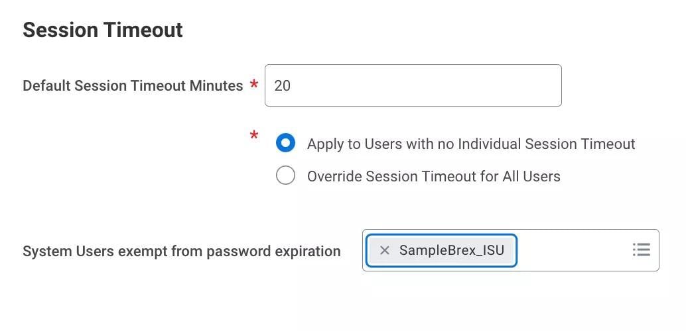Select Override Session Timeout for All Users radio
686x331 pixels.
[285, 176]
